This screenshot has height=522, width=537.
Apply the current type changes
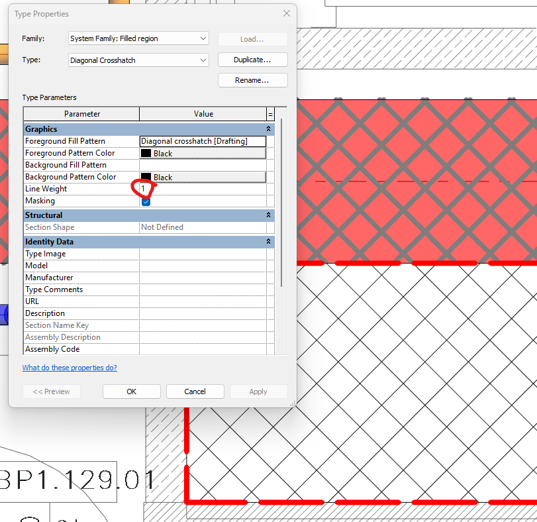(258, 391)
